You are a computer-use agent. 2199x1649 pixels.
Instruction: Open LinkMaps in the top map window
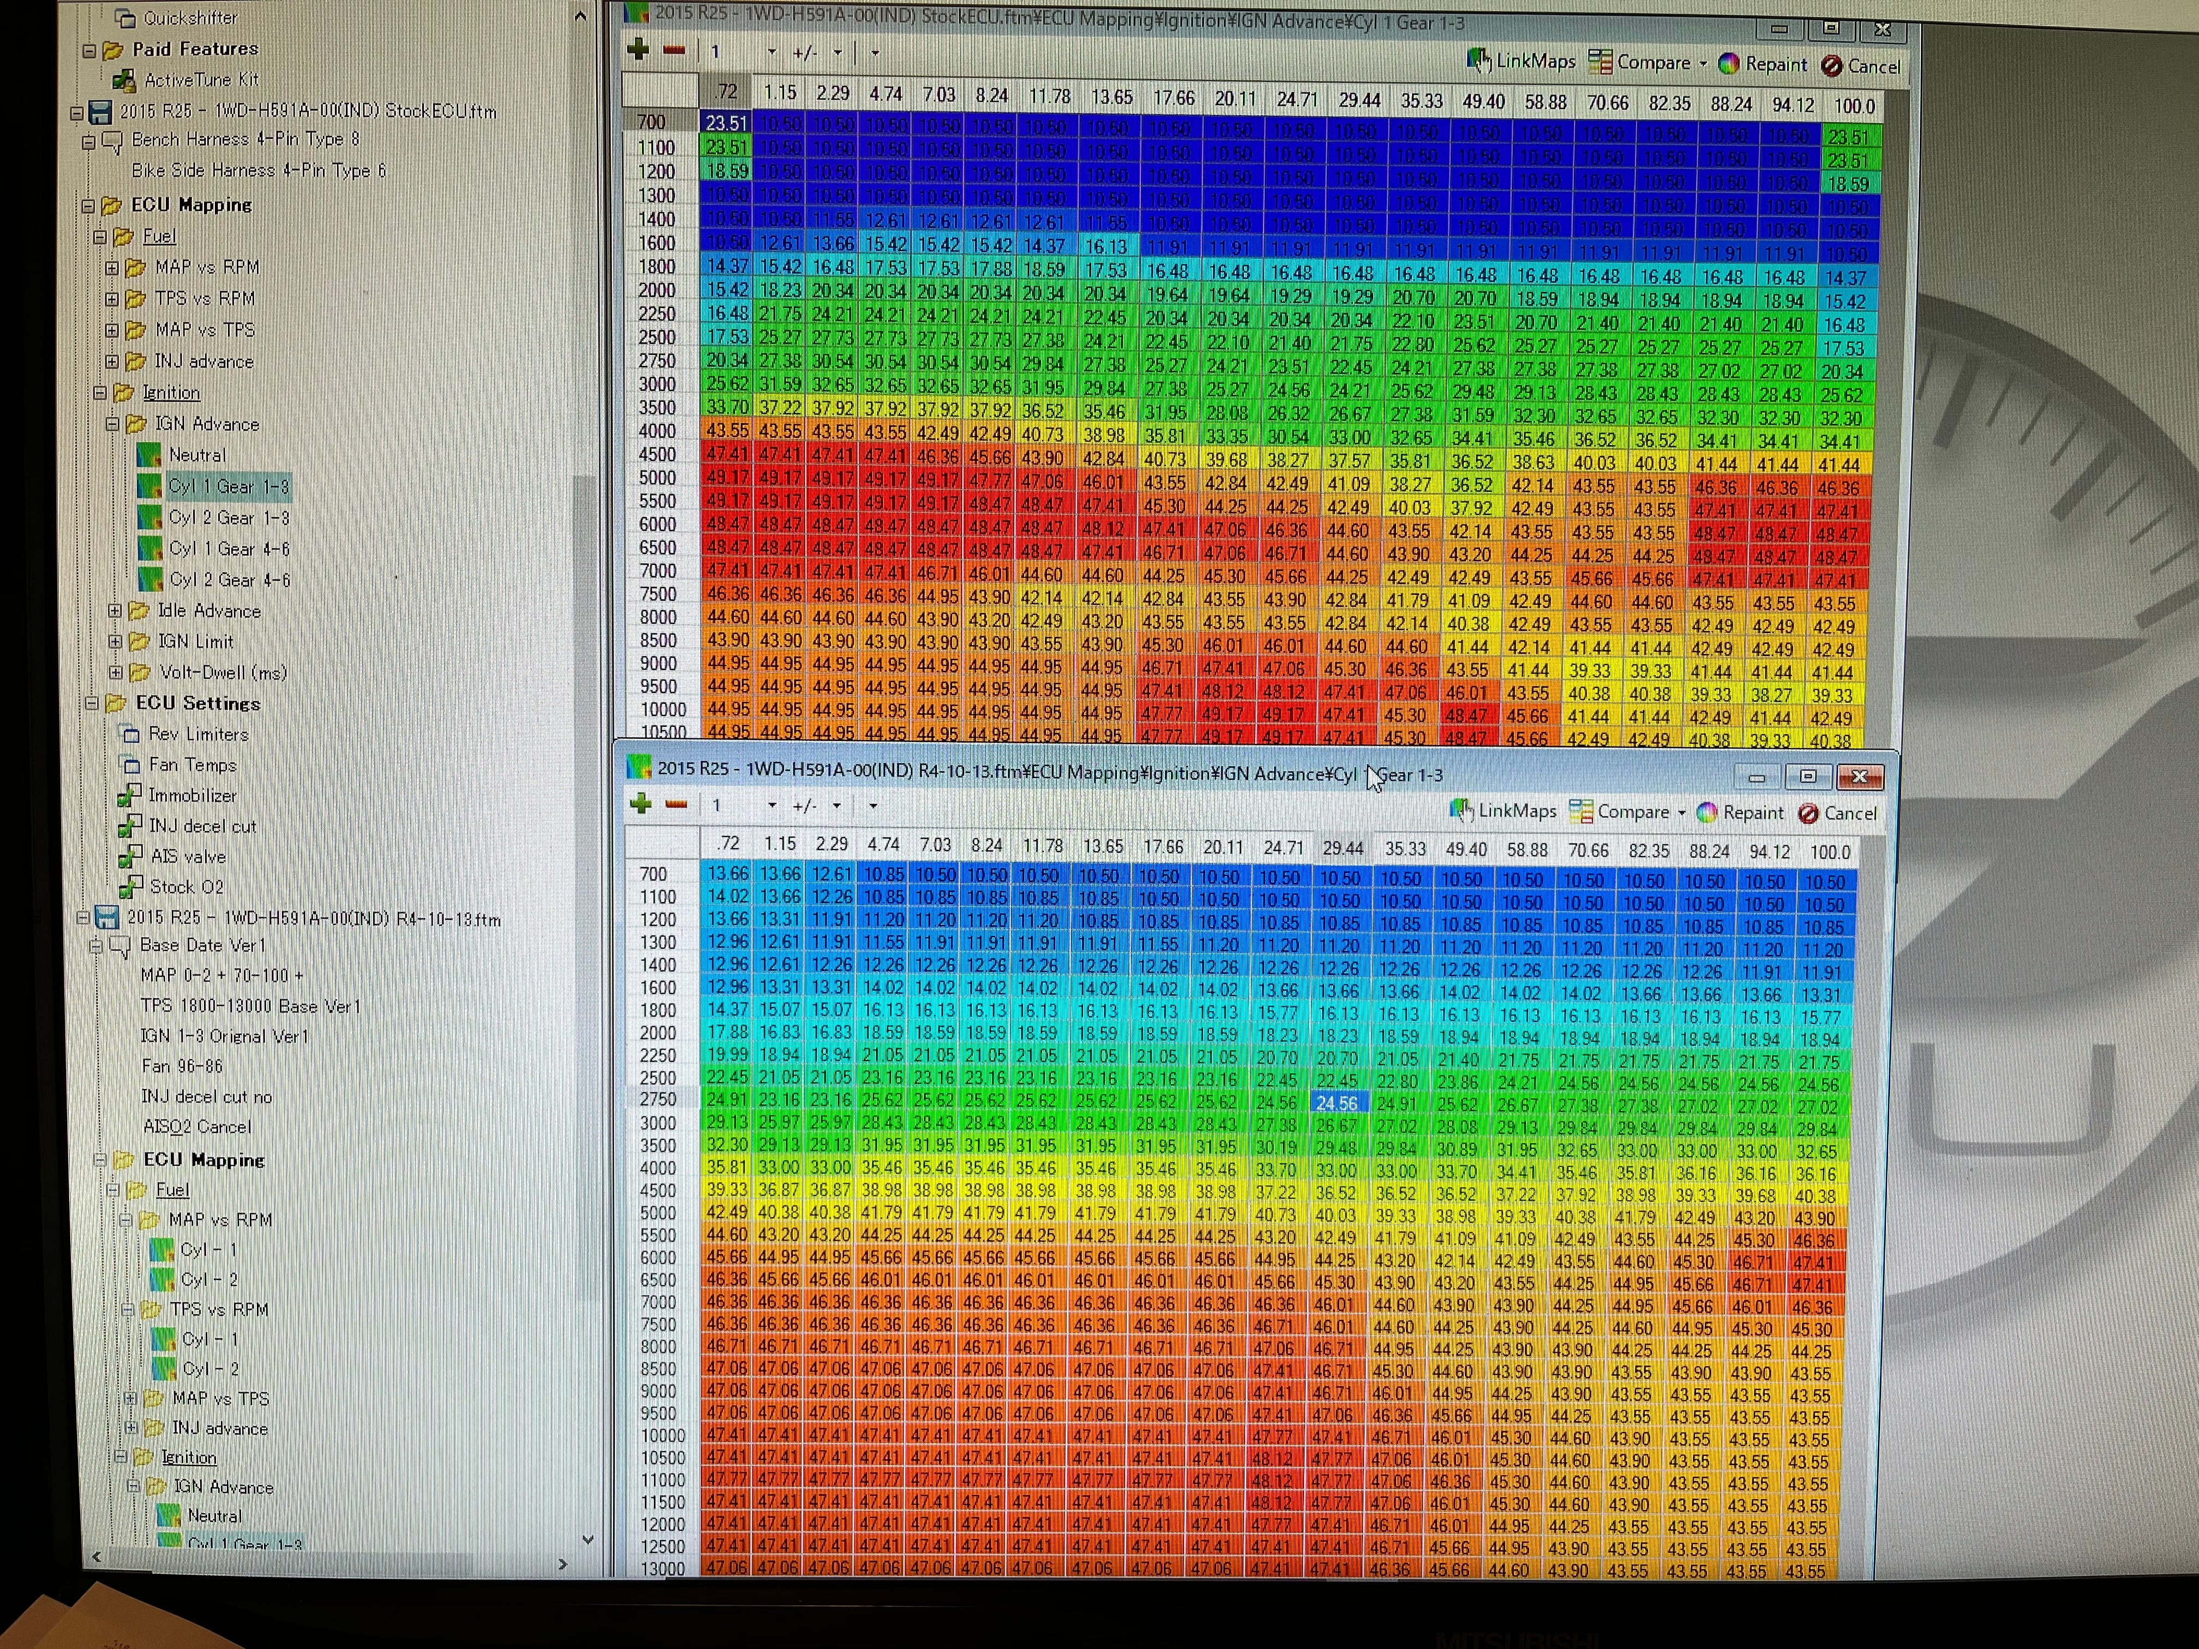coord(1521,62)
